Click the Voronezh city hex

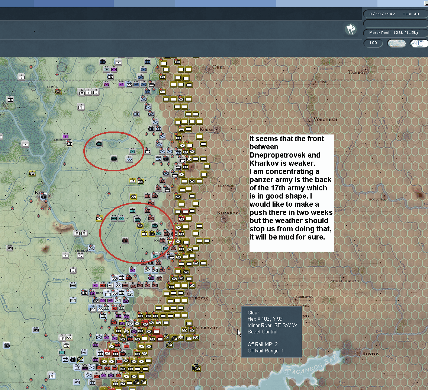(x=310, y=121)
